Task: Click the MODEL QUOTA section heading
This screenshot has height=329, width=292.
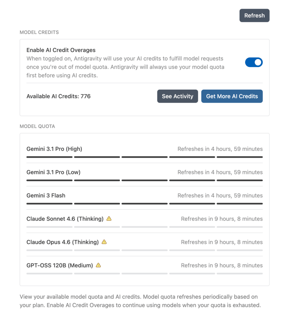Action: [x=37, y=126]
